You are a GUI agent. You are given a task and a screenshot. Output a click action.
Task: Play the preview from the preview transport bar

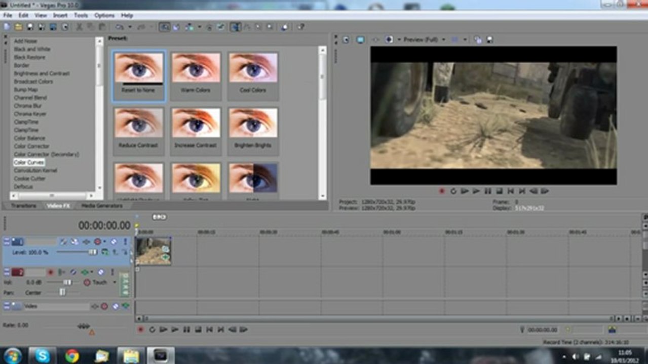476,191
